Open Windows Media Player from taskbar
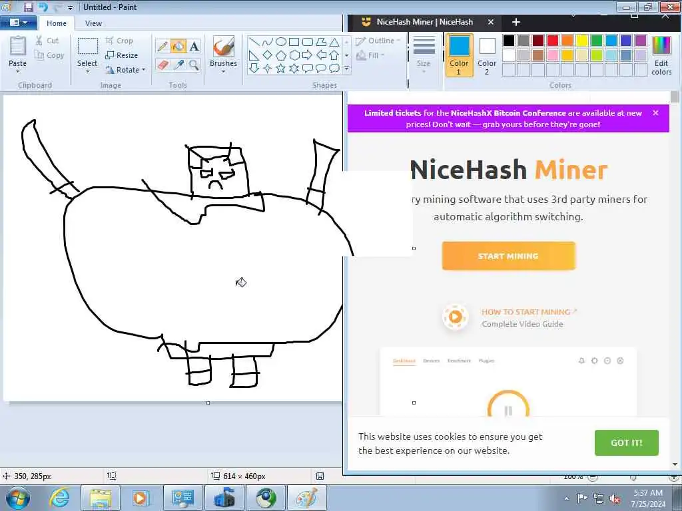The width and height of the screenshot is (682, 511). pyautogui.click(x=141, y=498)
